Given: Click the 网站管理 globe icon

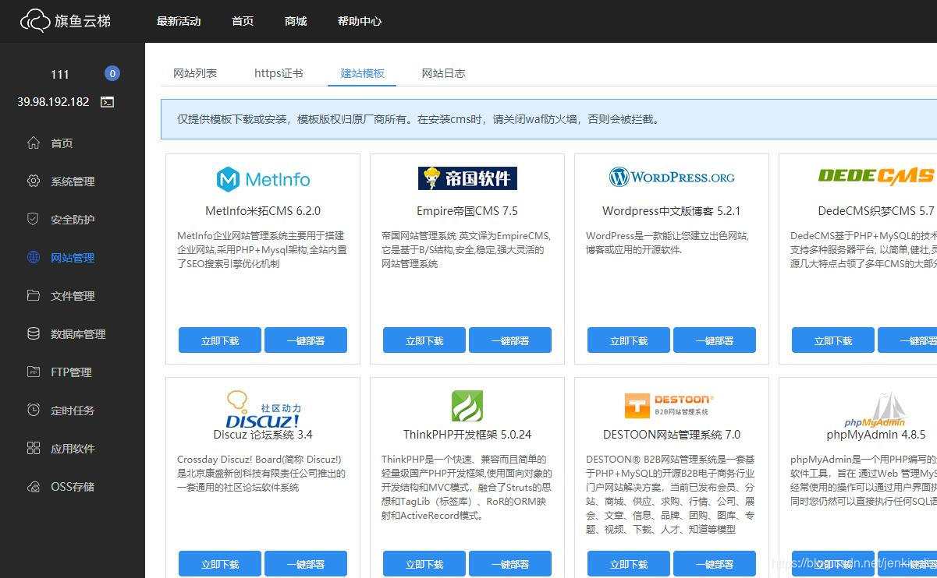Looking at the screenshot, I should pyautogui.click(x=33, y=257).
